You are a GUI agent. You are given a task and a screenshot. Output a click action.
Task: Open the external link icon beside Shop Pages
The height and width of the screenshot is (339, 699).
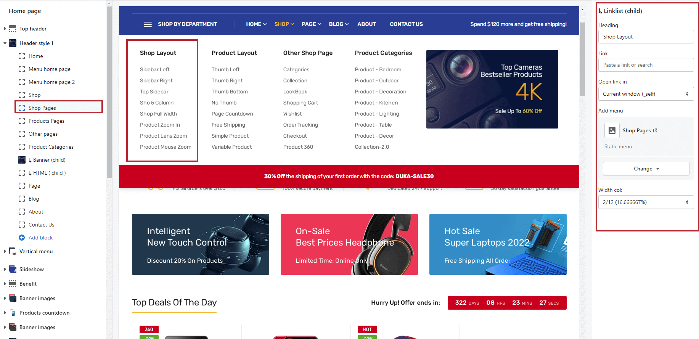(655, 130)
